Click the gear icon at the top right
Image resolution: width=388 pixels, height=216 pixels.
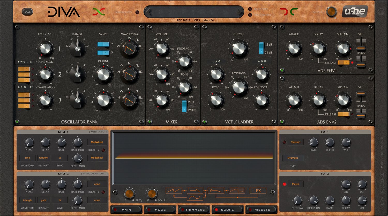coord(381,12)
